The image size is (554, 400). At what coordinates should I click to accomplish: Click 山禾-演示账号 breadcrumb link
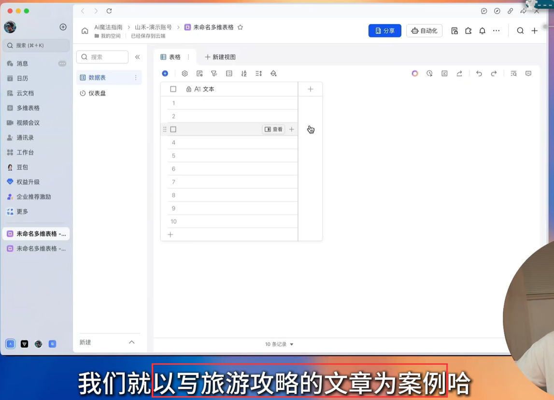tap(153, 27)
